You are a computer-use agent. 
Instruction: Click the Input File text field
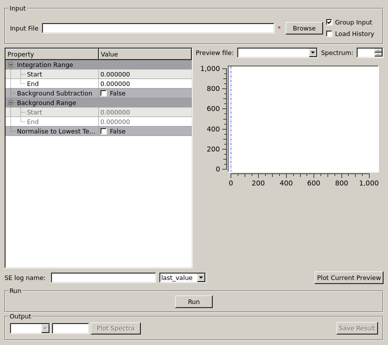[158, 28]
